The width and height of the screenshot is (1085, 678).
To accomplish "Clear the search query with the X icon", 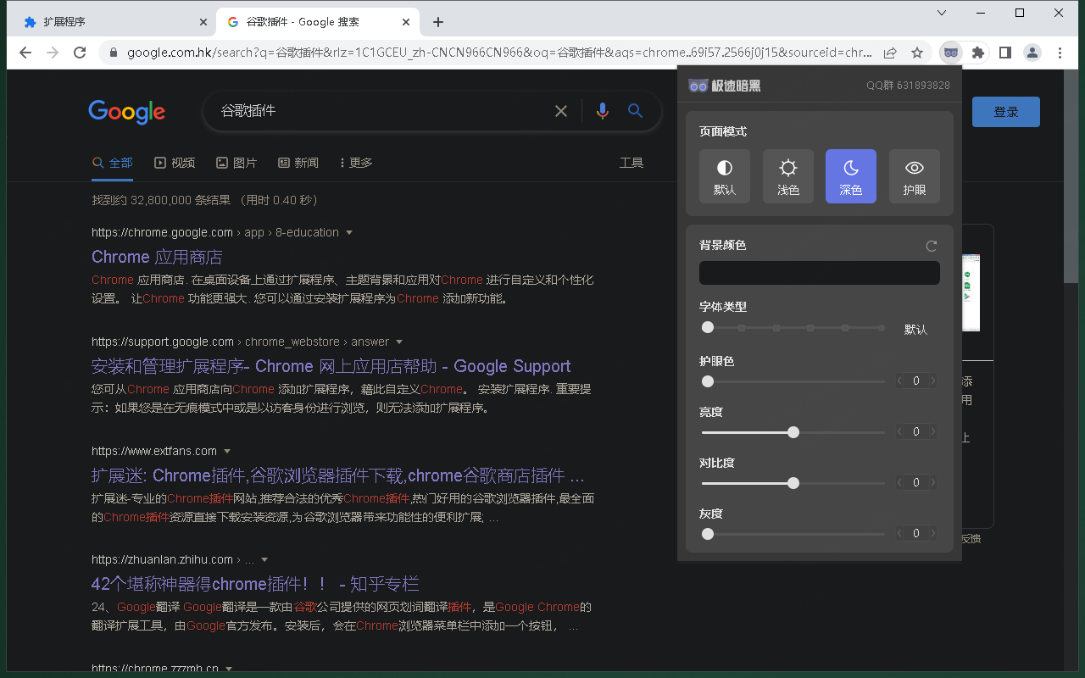I will (561, 111).
